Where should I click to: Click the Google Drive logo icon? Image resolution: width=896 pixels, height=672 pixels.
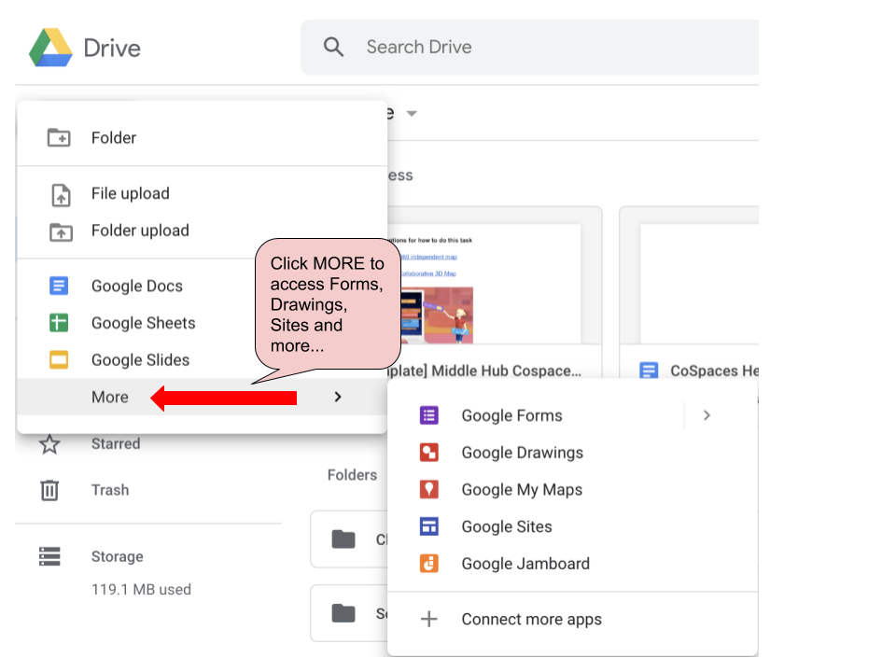tap(50, 48)
